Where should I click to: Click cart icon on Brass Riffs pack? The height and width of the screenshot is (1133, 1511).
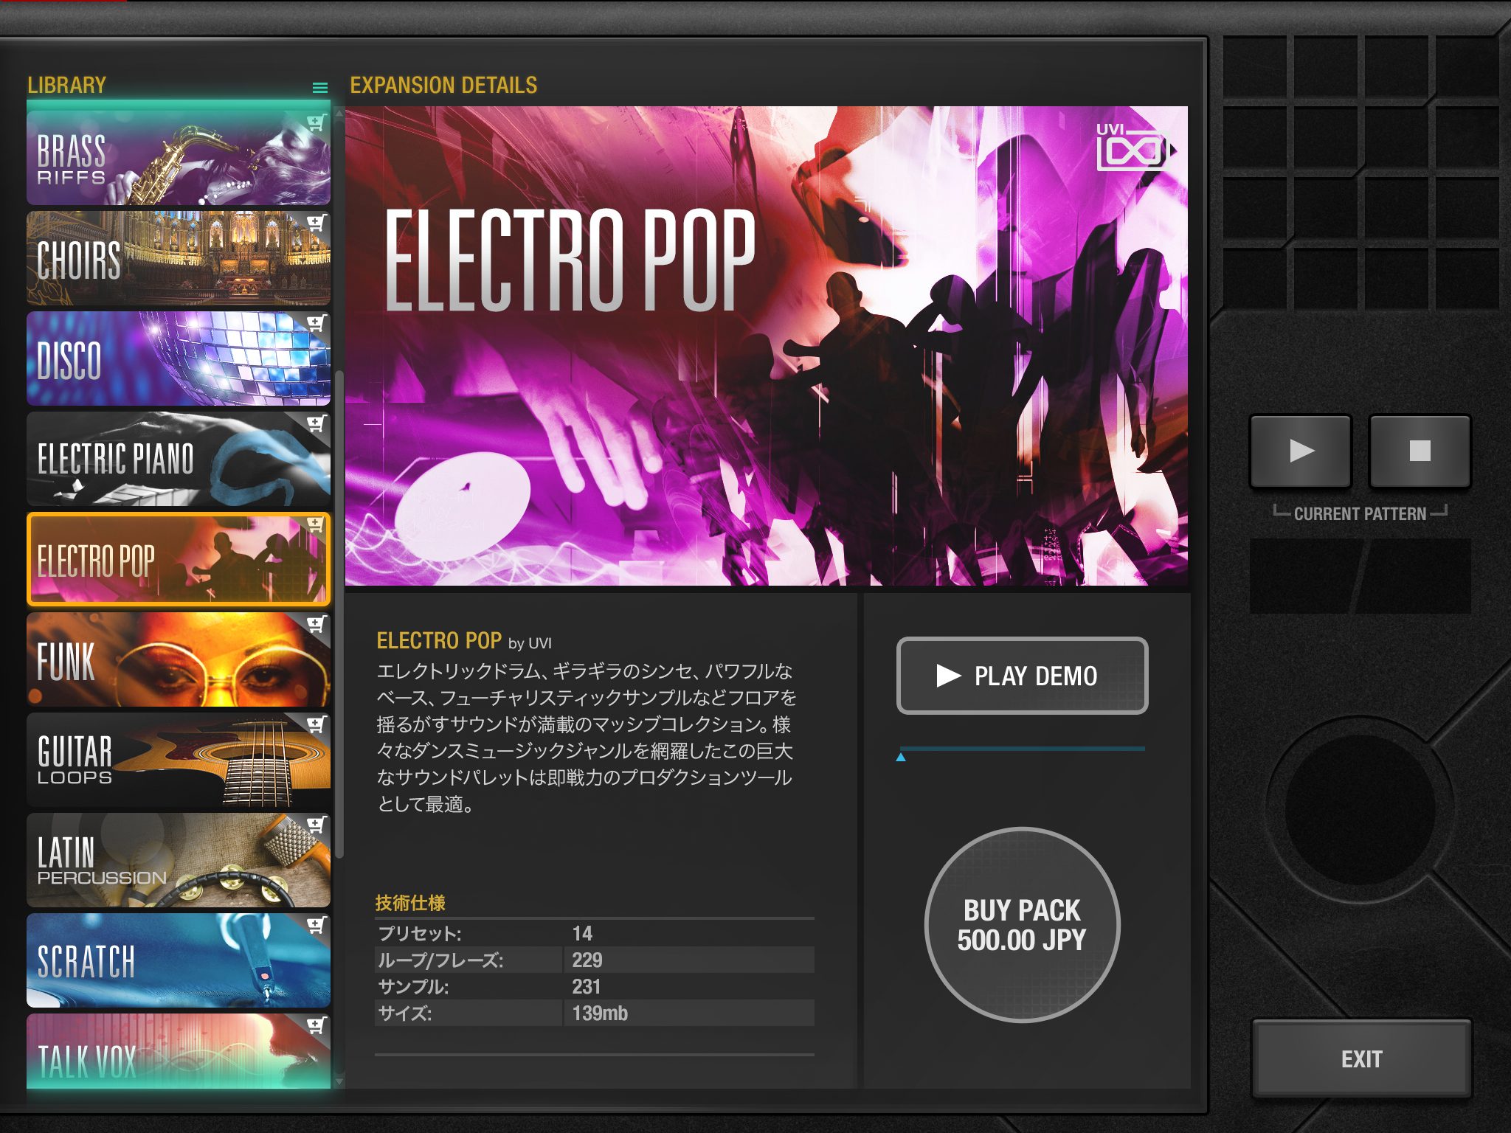317,122
